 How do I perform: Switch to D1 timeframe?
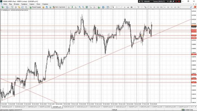172,7
